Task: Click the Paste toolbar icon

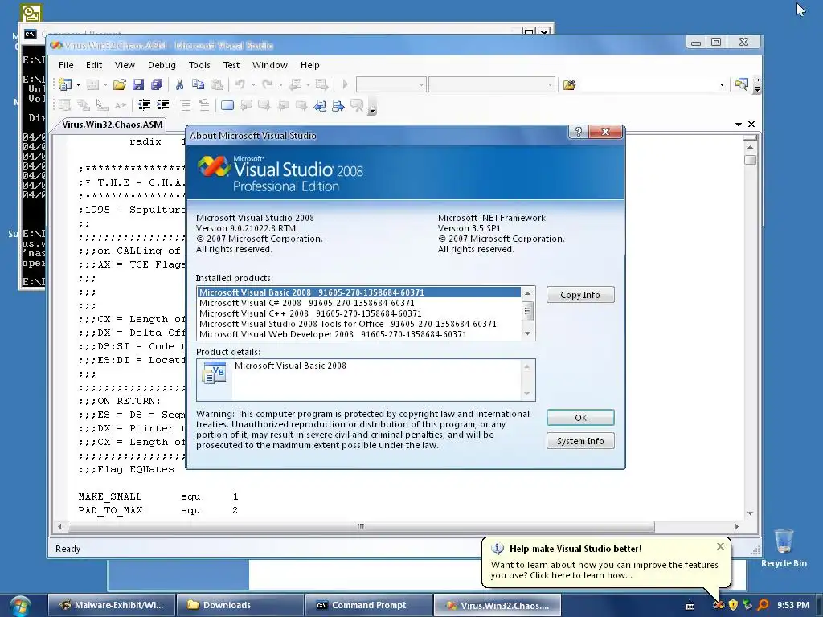Action: 217,84
